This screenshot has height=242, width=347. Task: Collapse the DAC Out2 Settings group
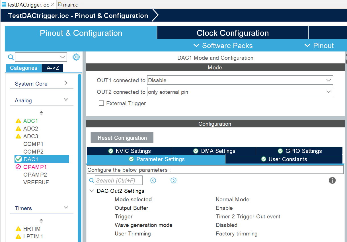click(91, 191)
